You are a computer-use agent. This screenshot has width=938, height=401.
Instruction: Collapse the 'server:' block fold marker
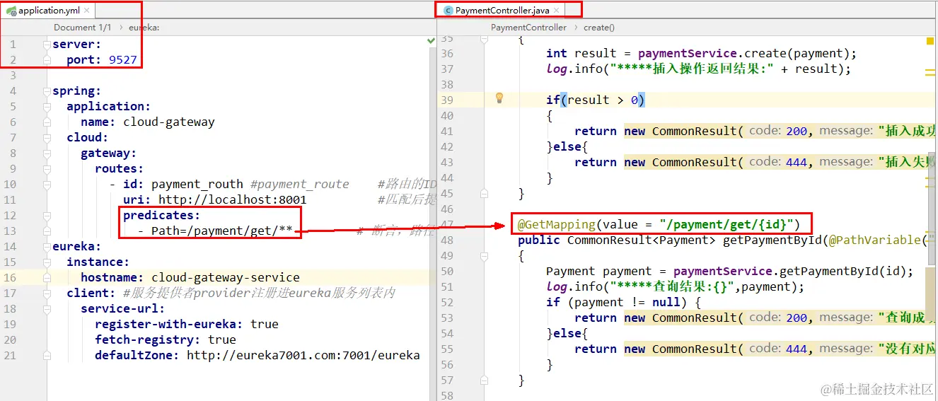point(48,44)
